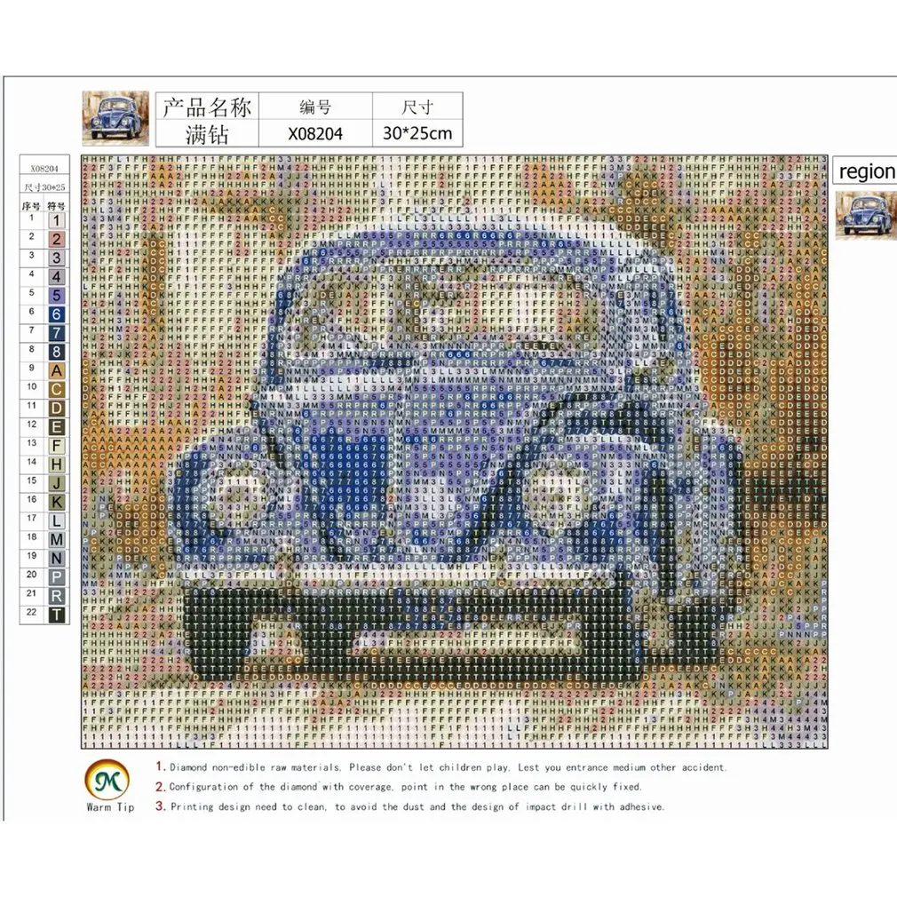Image resolution: width=897 pixels, height=897 pixels.
Task: Click the 产品名称 header cell
Action: 207,107
